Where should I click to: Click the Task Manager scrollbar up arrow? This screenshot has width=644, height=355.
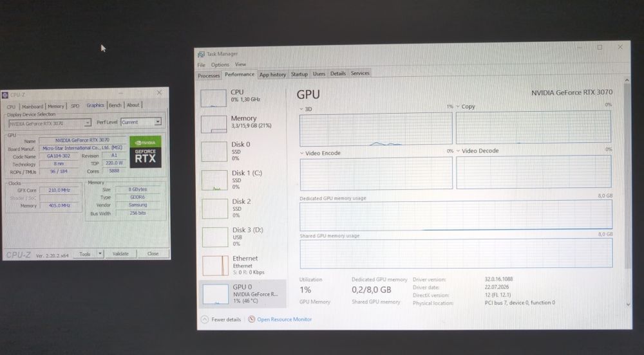click(x=627, y=80)
